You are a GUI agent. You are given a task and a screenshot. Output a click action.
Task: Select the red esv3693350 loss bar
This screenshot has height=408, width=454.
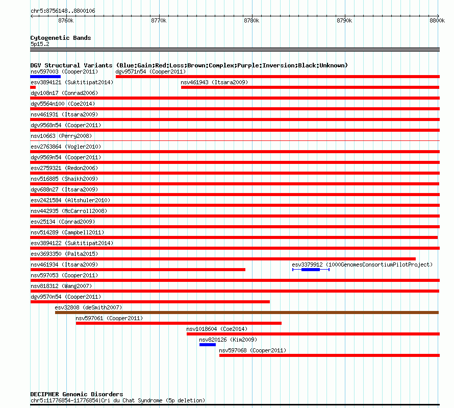223,259
